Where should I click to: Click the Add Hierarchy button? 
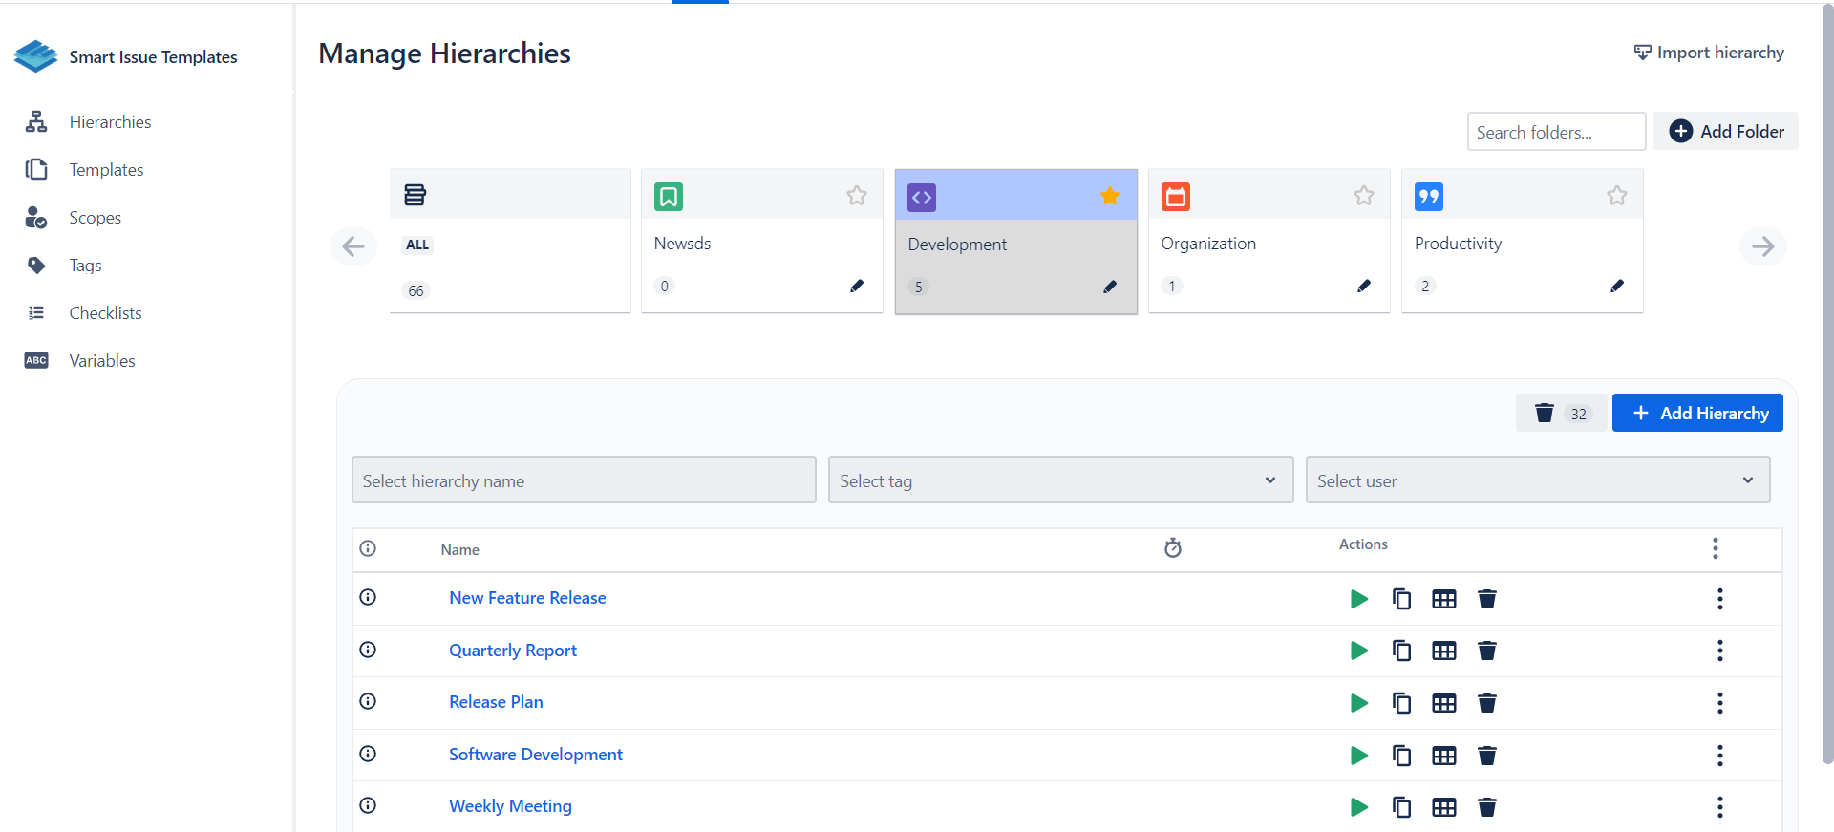(x=1696, y=413)
